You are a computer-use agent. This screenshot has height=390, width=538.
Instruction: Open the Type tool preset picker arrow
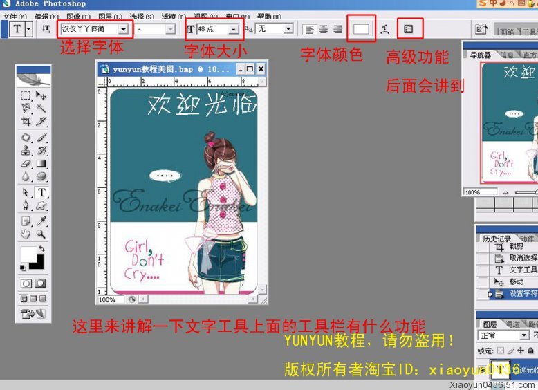(29, 30)
